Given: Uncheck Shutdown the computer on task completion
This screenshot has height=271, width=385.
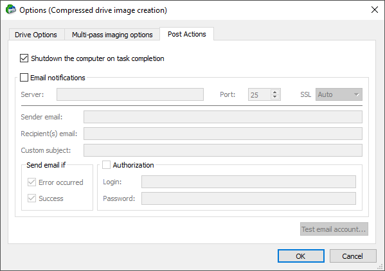Looking at the screenshot, I should coord(24,58).
